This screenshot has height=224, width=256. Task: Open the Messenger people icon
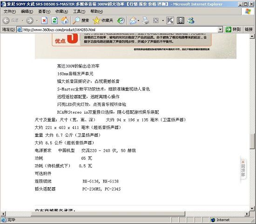point(191,20)
